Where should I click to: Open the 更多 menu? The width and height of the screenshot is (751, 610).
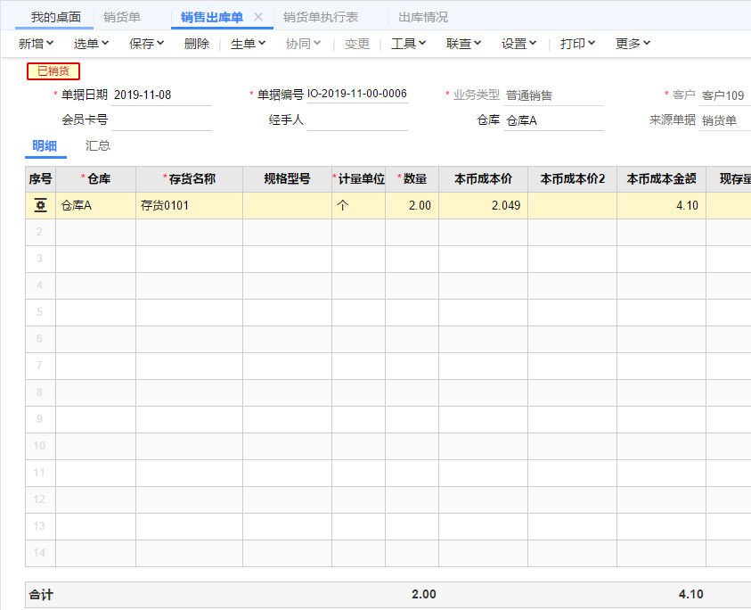tap(633, 43)
